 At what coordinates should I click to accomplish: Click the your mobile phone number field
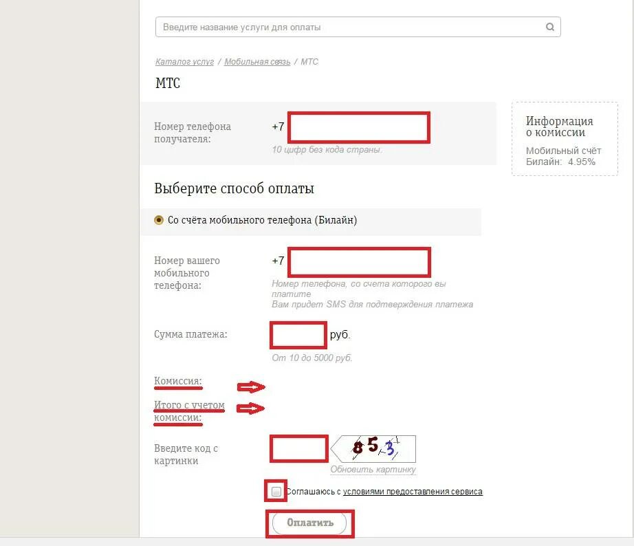(359, 262)
